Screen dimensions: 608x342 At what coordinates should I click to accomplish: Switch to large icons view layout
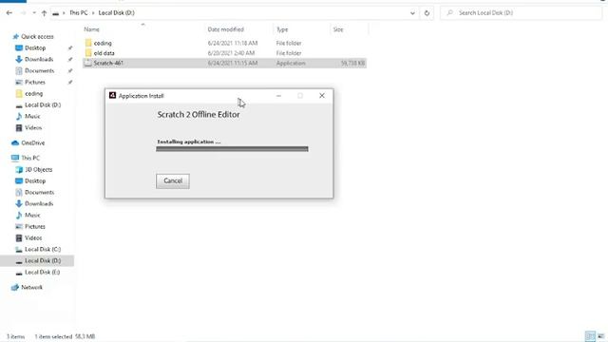click(600, 336)
